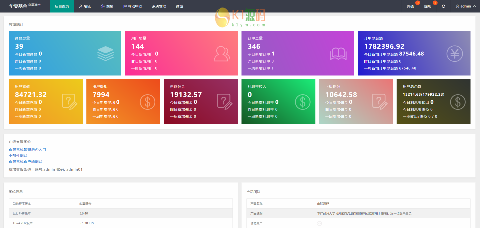Click the dollar icon in 用户提现 card
This screenshot has height=228, width=480.
point(147,102)
